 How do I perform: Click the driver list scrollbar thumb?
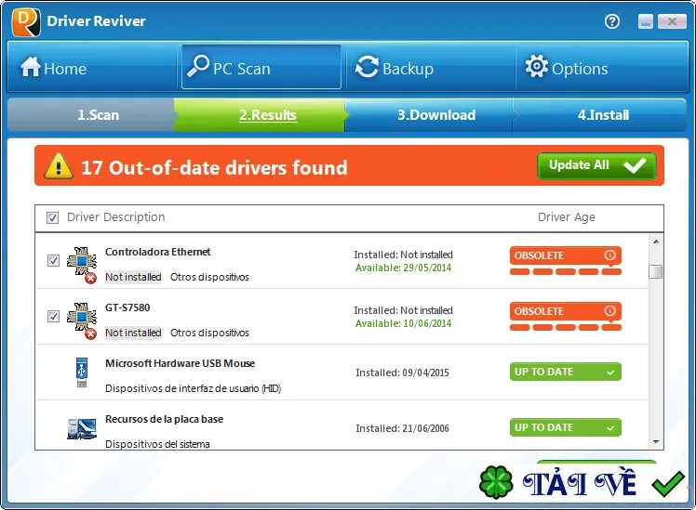click(656, 271)
